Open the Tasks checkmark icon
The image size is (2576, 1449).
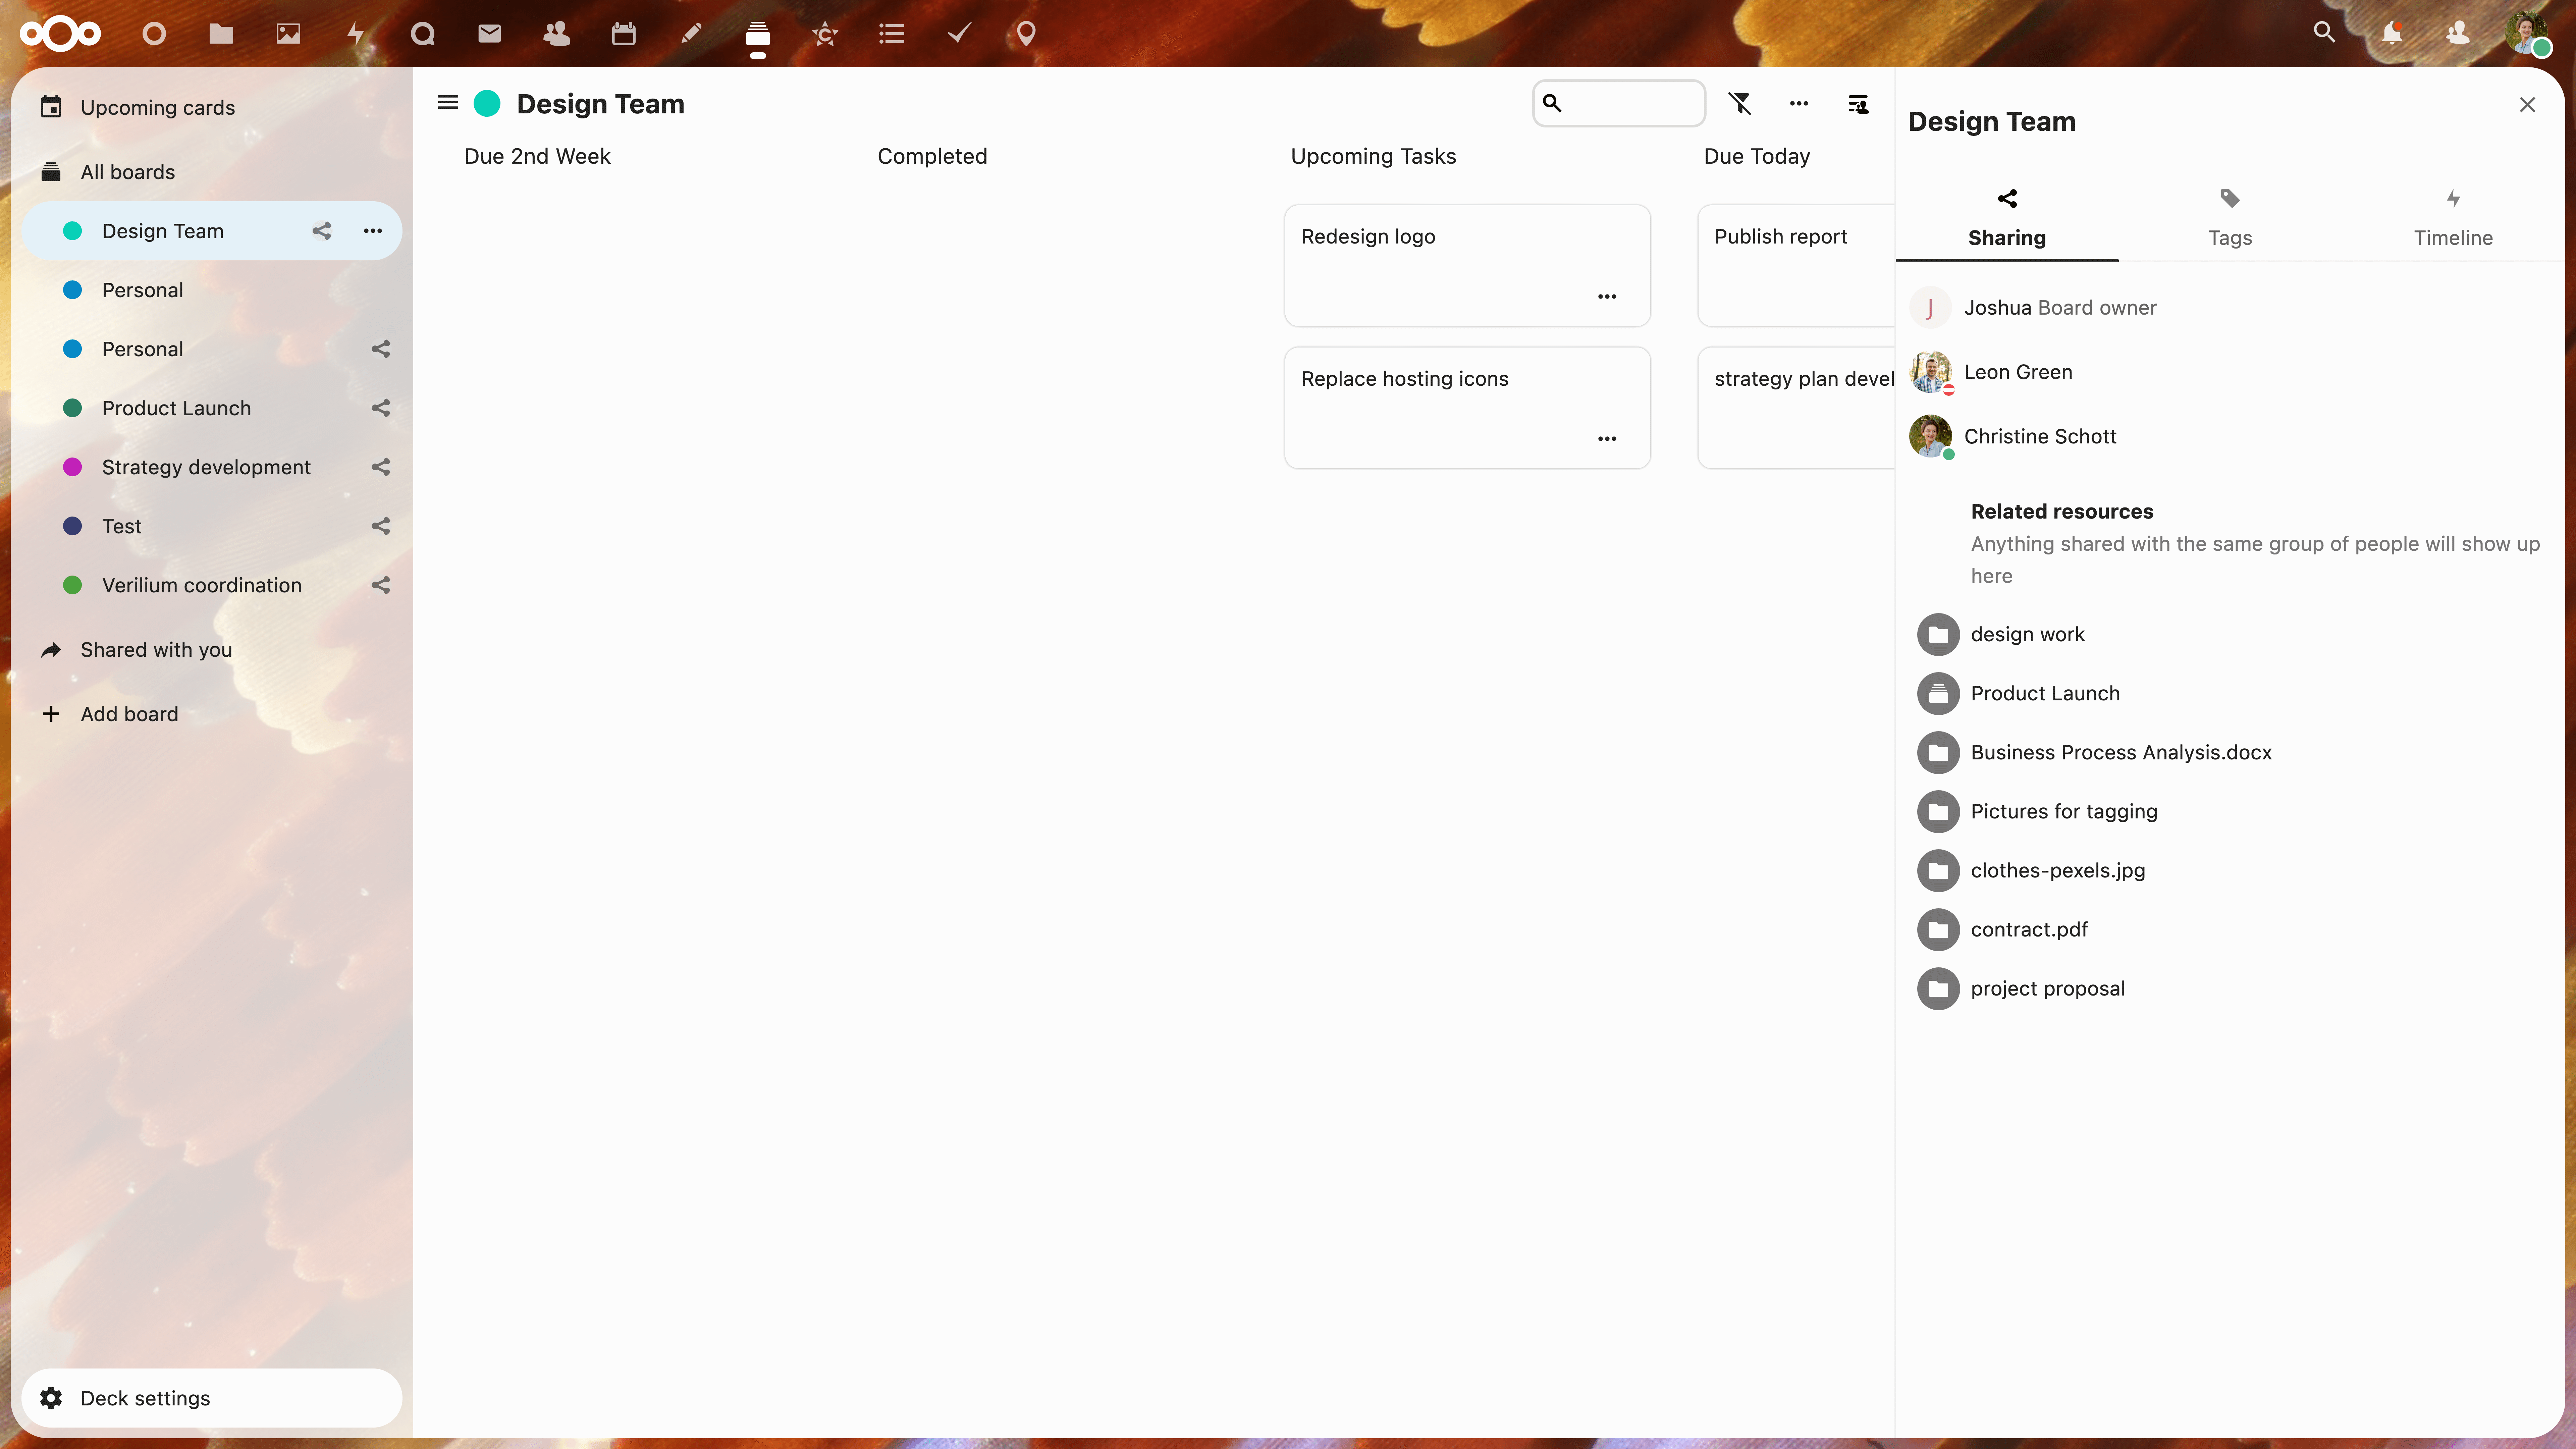959,34
